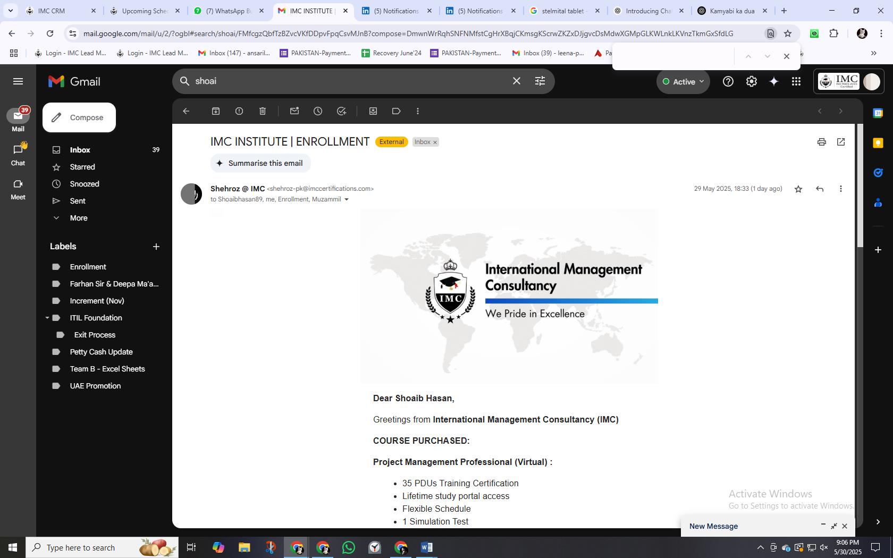Viewport: 893px width, 558px height.
Task: Star the message from Shehroz
Action: 798,189
